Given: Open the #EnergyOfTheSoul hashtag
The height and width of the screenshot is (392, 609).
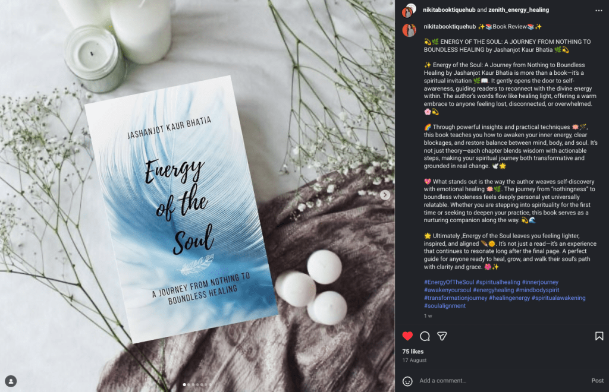Looking at the screenshot, I should 448,282.
